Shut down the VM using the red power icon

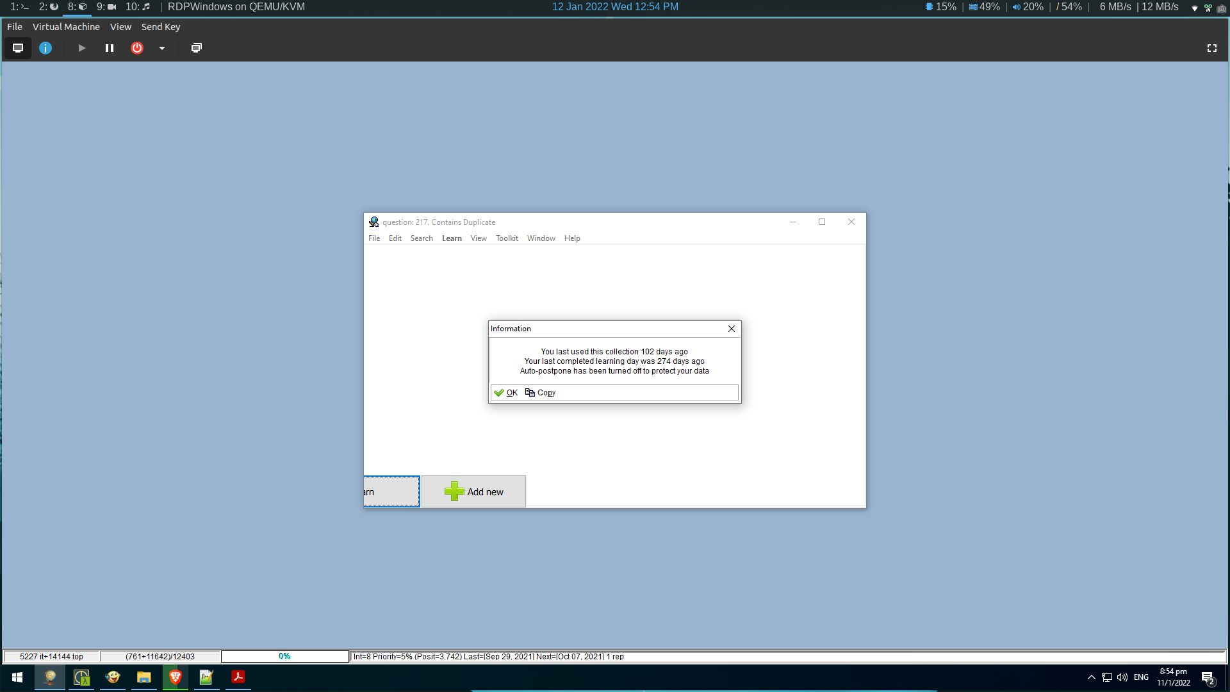136,48
